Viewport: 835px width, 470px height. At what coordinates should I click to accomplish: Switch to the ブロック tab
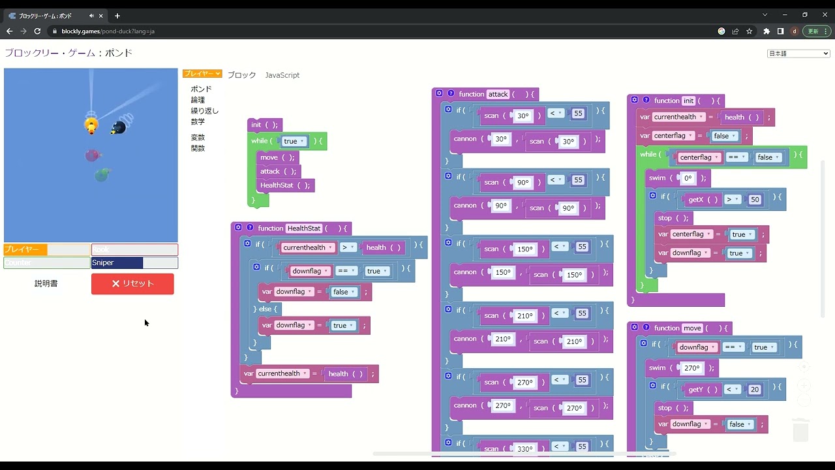(x=242, y=75)
